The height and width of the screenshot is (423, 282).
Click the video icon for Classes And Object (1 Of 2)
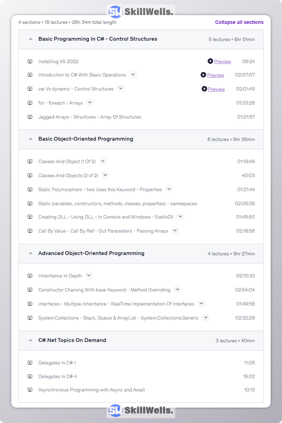[x=30, y=161]
